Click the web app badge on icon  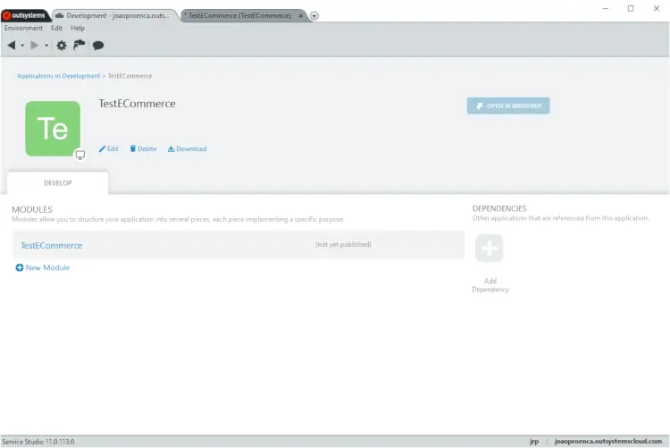80,155
